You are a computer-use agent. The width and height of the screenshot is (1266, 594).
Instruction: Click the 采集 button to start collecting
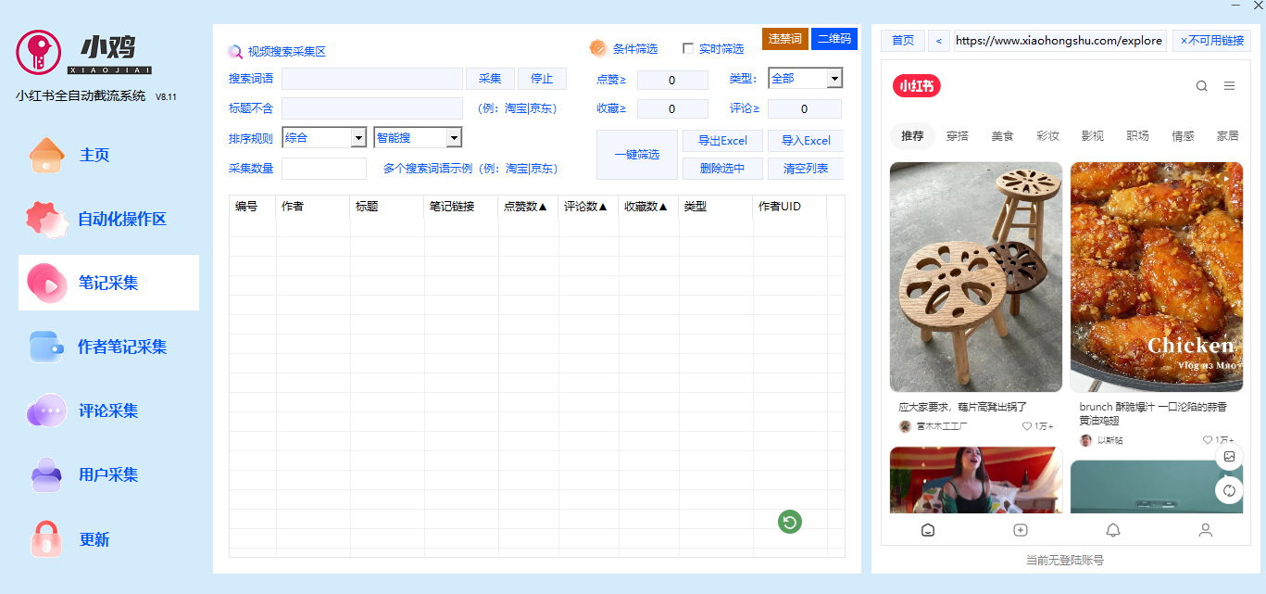coord(490,78)
